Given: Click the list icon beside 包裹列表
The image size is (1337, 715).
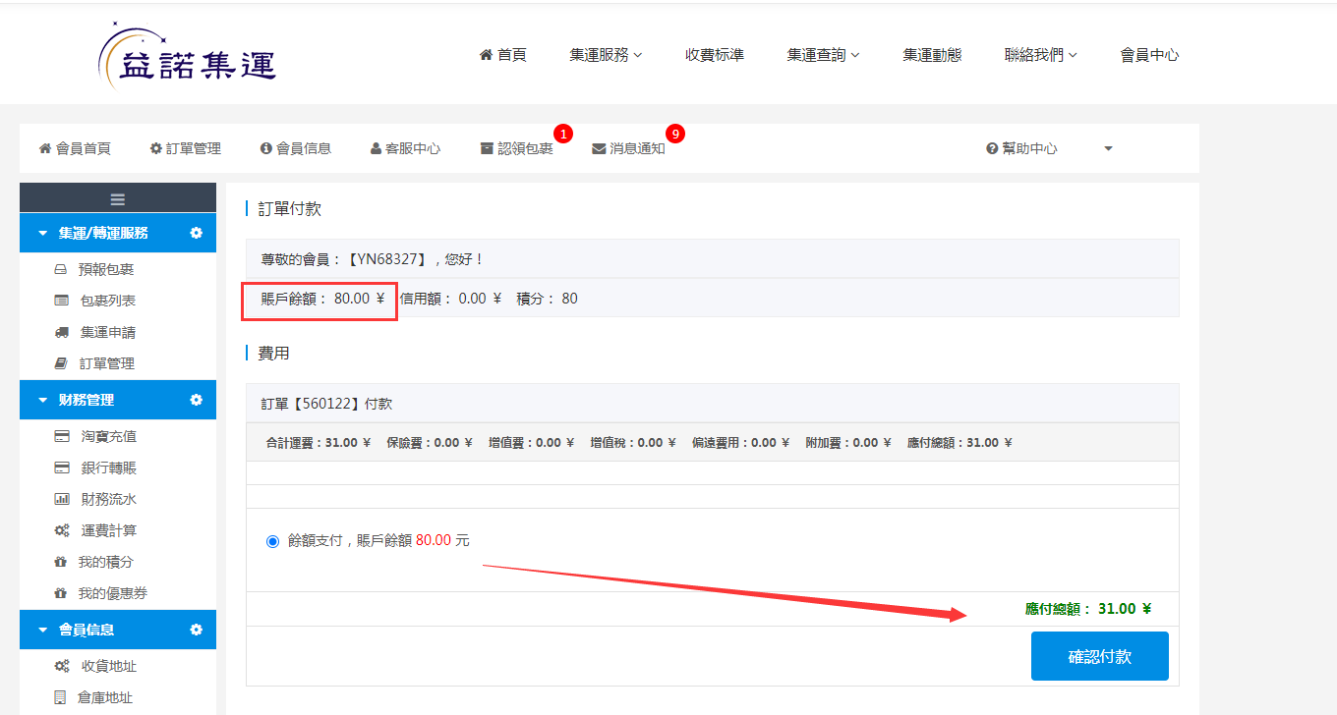Looking at the screenshot, I should pos(61,301).
